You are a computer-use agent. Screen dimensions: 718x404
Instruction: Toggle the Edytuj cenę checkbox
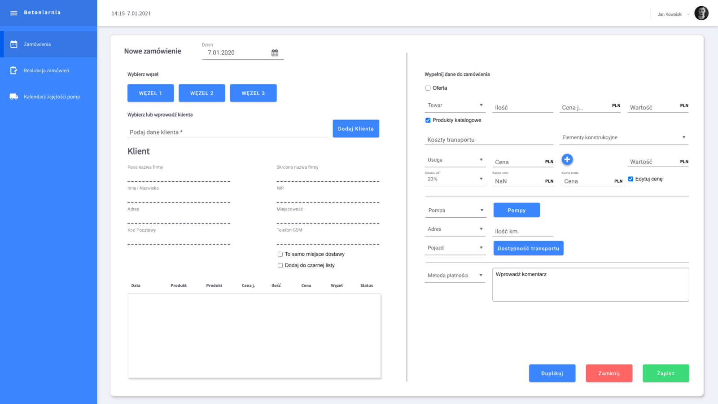(630, 179)
